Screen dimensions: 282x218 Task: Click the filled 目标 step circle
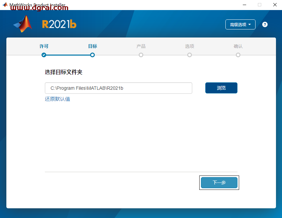tap(92, 55)
